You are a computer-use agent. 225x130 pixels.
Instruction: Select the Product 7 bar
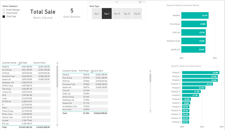coord(201,73)
